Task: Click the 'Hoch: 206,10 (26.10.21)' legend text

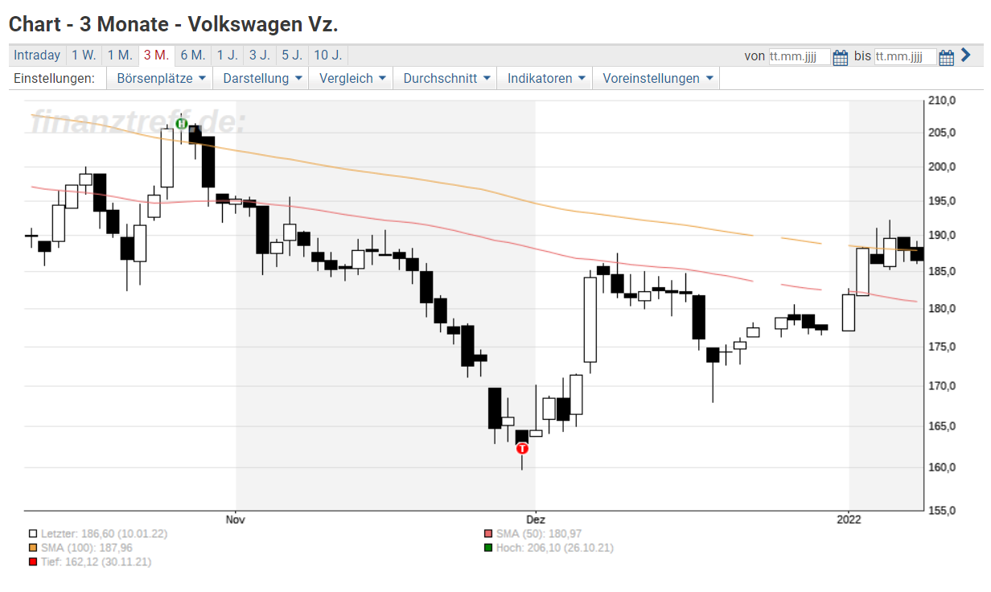Action: click(554, 548)
